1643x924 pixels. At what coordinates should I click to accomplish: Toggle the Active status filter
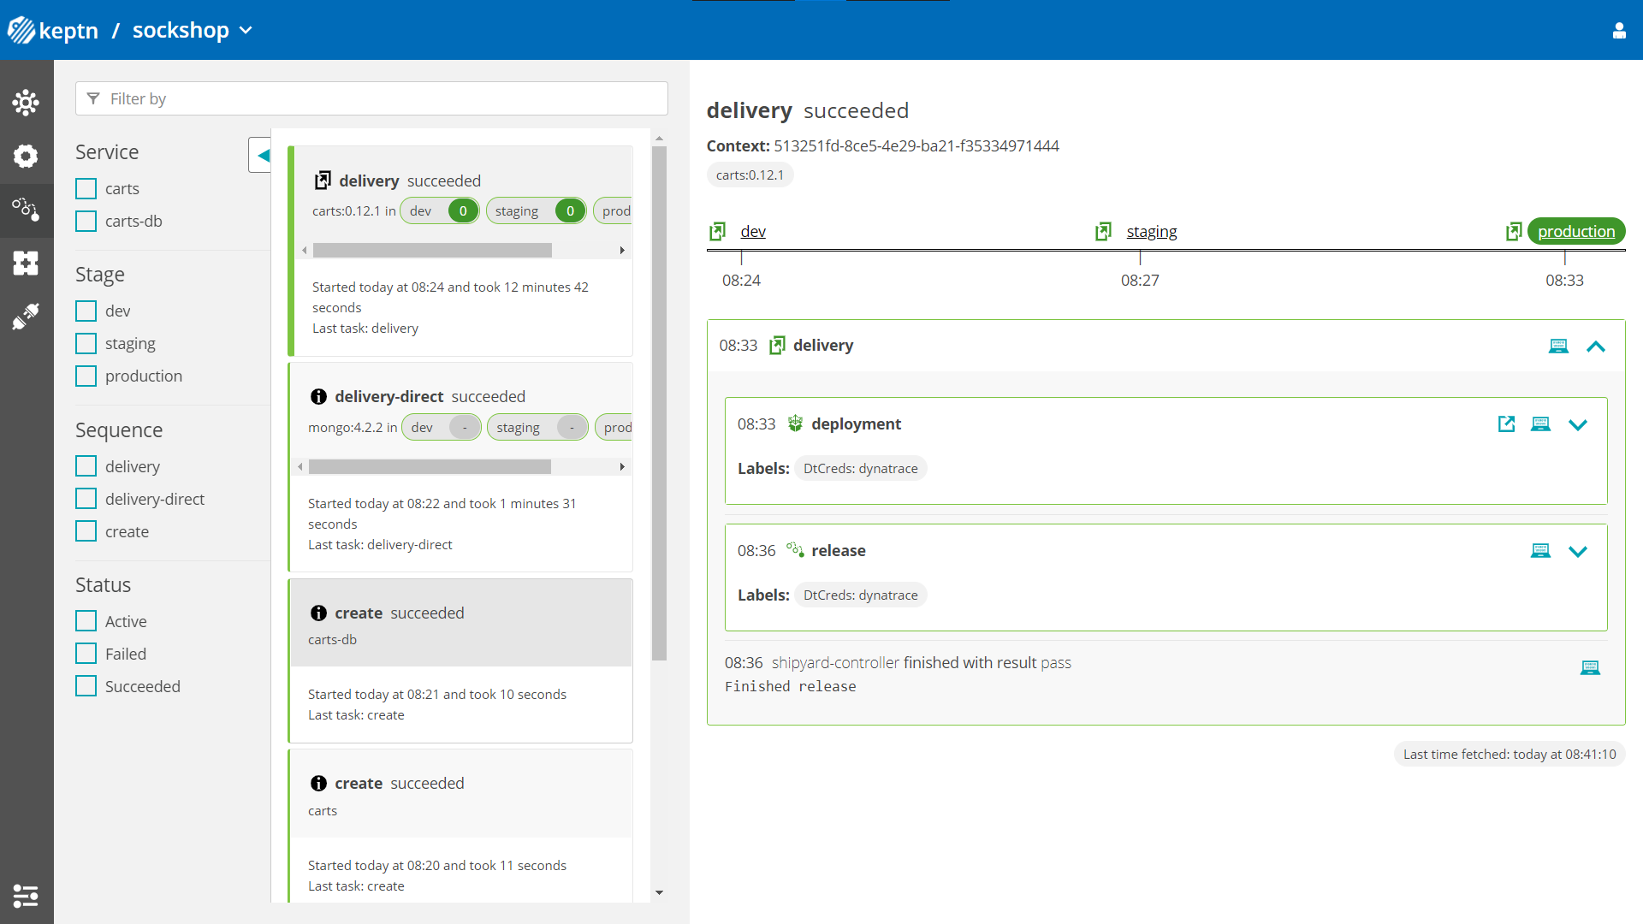click(x=86, y=621)
